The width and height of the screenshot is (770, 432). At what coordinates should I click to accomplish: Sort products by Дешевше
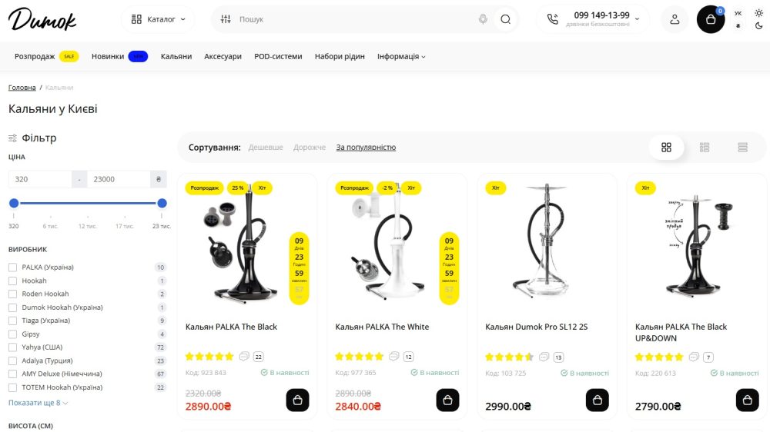(x=266, y=147)
